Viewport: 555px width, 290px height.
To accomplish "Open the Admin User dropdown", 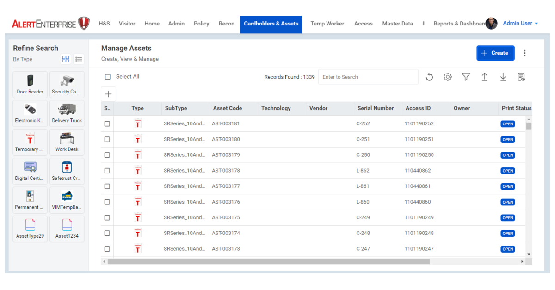I will (x=520, y=23).
